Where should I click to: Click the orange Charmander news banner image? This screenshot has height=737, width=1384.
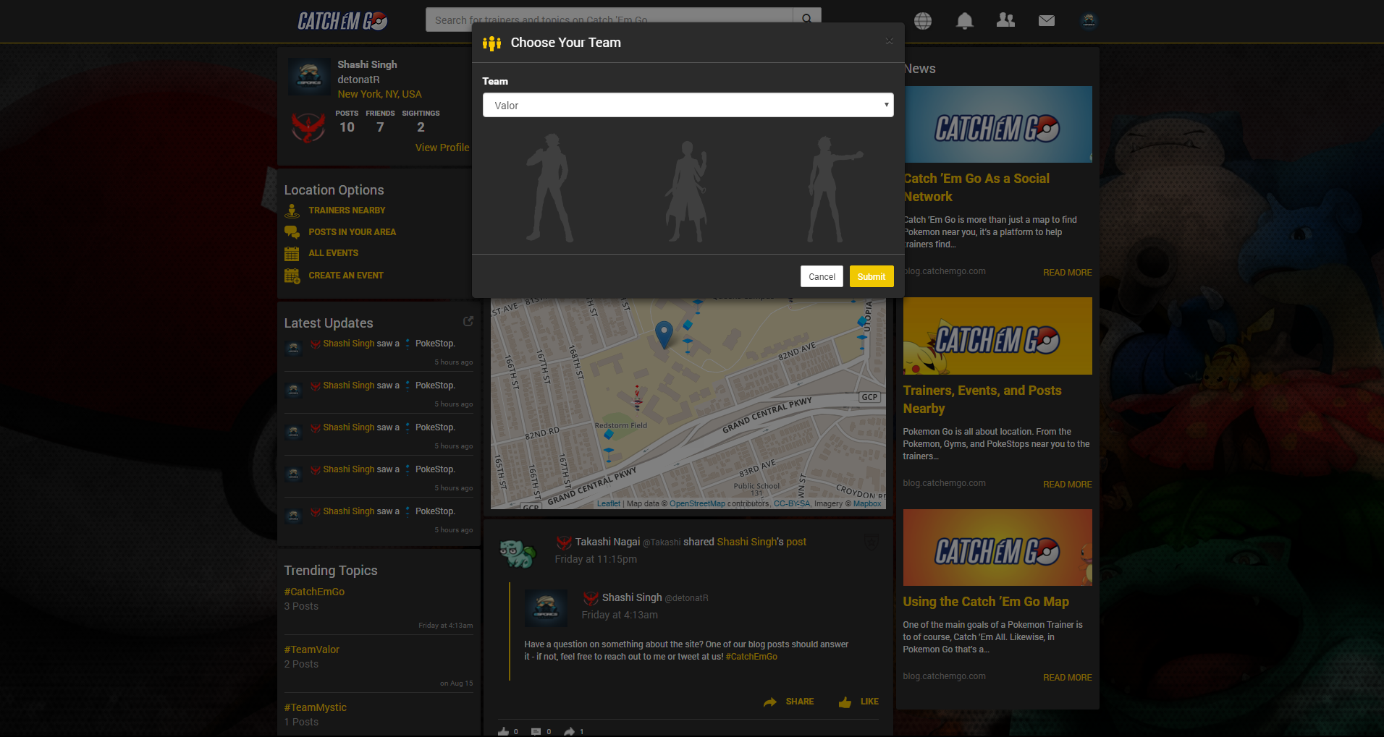997,548
